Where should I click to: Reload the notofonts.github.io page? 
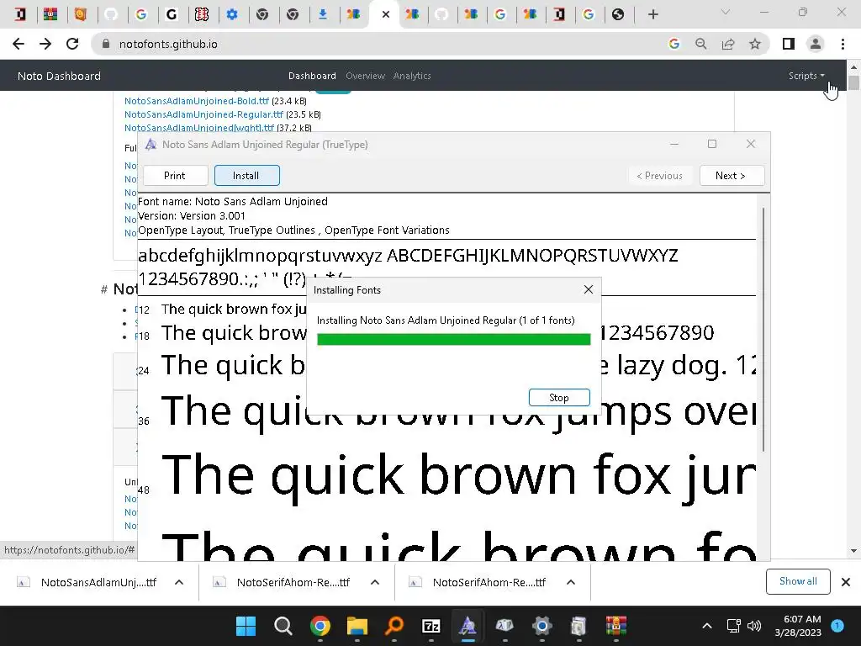[72, 44]
